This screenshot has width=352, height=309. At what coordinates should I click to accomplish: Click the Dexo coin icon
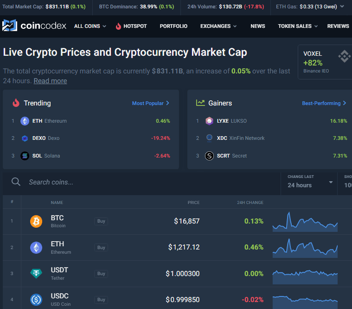25,138
